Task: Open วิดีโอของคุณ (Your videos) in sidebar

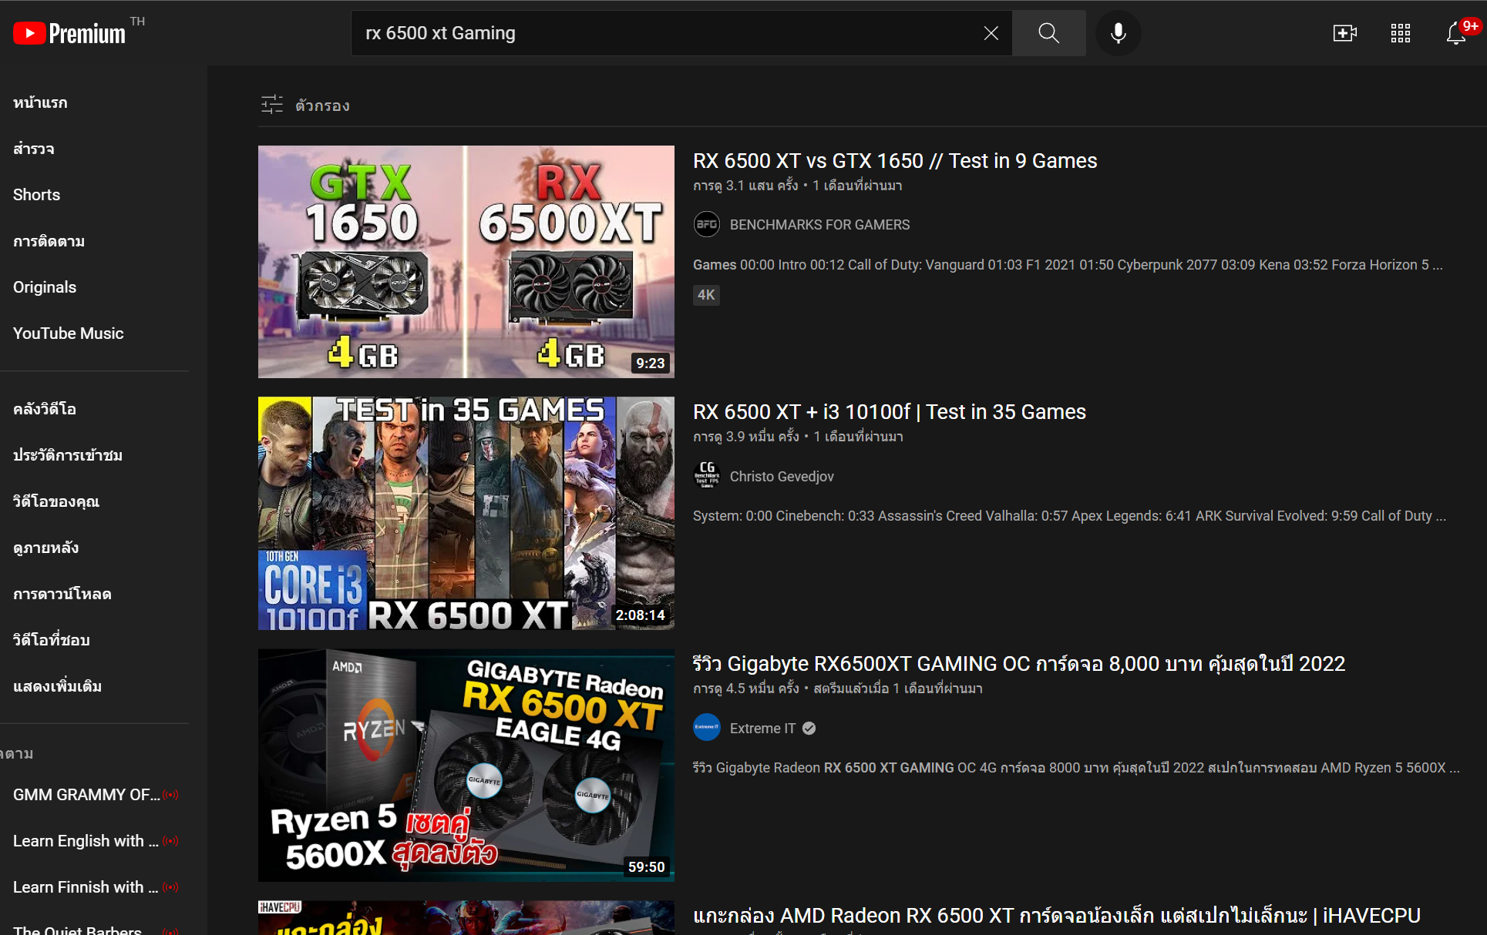Action: [56, 501]
